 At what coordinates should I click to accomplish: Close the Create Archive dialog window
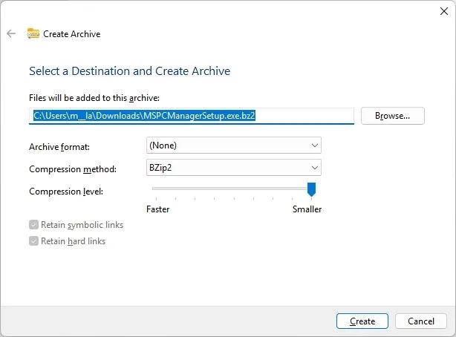[444, 11]
